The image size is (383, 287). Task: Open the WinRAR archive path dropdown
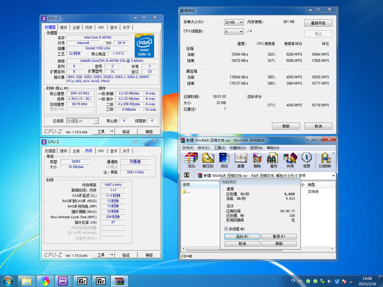point(333,176)
